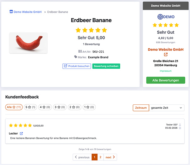Go to the next page of reviews
This screenshot has width=190, height=165.
[110, 157]
